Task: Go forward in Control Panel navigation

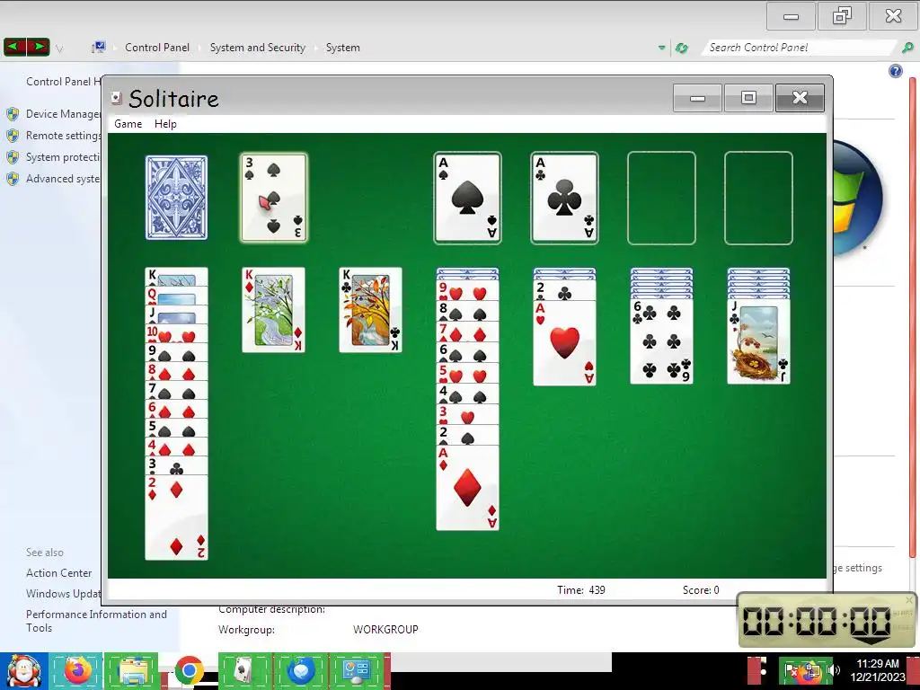Action: tap(38, 47)
